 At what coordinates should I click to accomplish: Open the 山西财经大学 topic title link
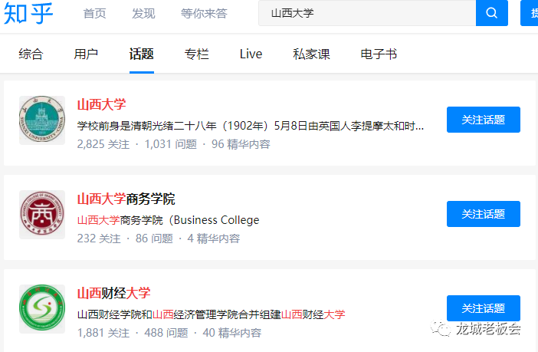(x=114, y=293)
